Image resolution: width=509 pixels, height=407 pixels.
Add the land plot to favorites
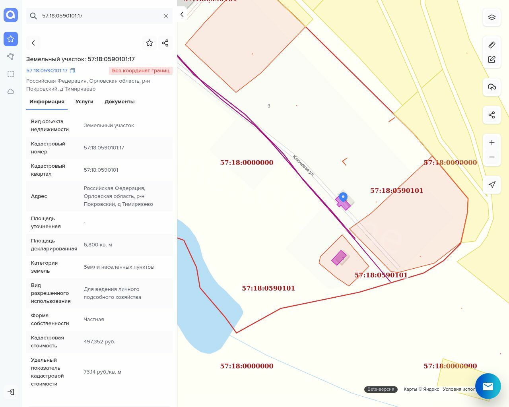150,43
